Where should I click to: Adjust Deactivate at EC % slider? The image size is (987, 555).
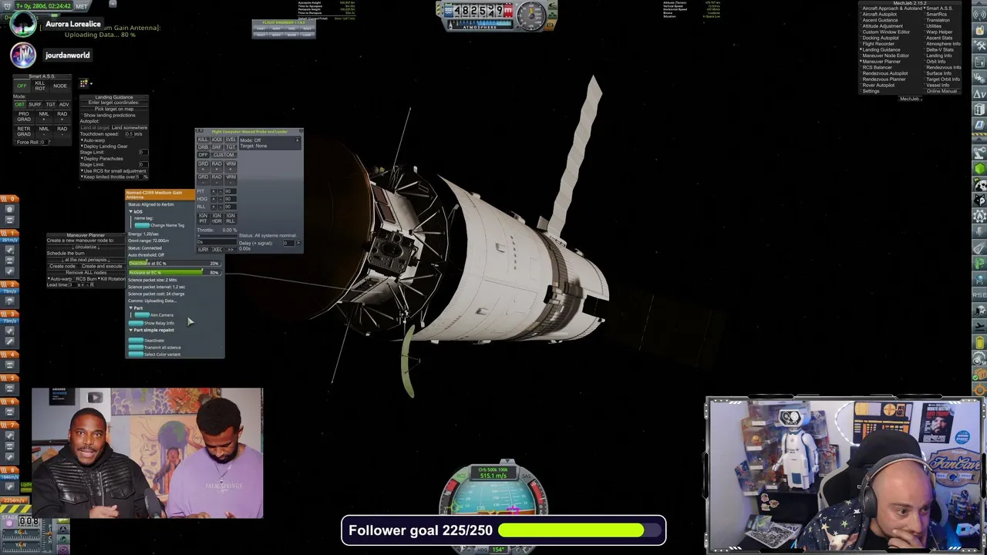click(174, 264)
